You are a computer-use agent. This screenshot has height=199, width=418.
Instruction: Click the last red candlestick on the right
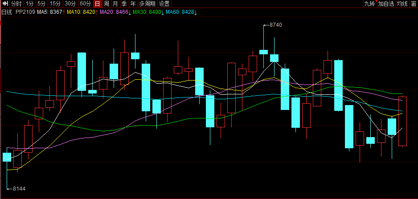[402, 121]
